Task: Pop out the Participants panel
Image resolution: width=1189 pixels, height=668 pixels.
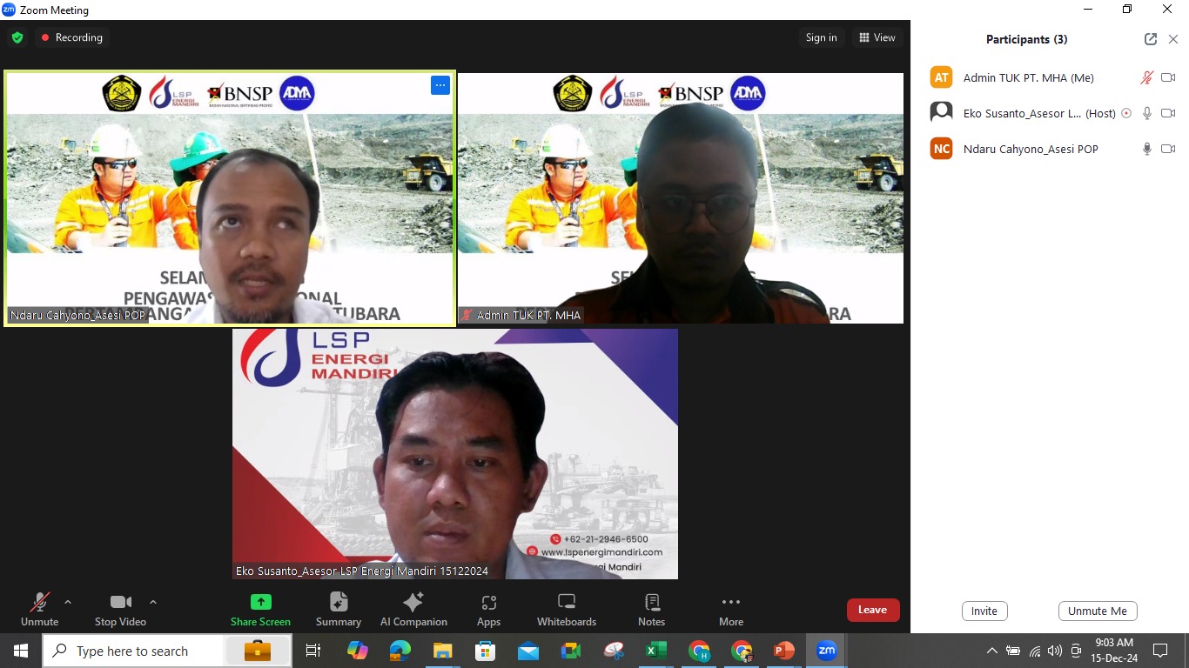Action: (1151, 39)
